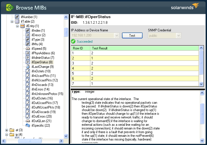Click the ifDescr (2) string icon
The image size is (207, 145).
(x=28, y=35)
